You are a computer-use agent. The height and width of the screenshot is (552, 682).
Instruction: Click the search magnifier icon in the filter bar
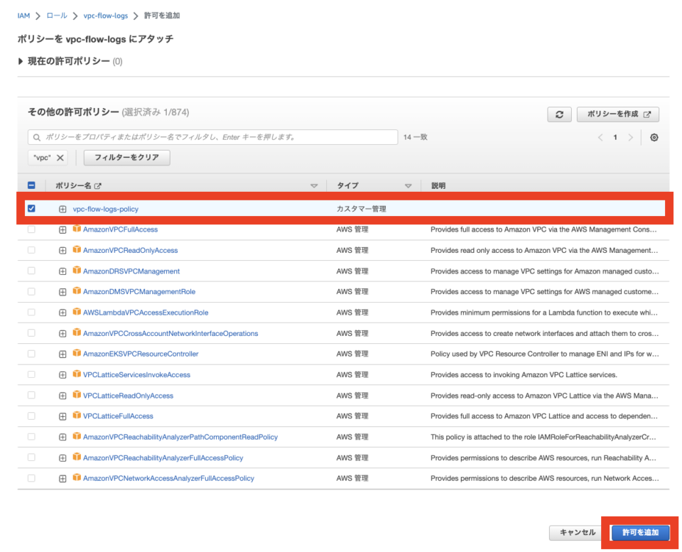pos(36,136)
